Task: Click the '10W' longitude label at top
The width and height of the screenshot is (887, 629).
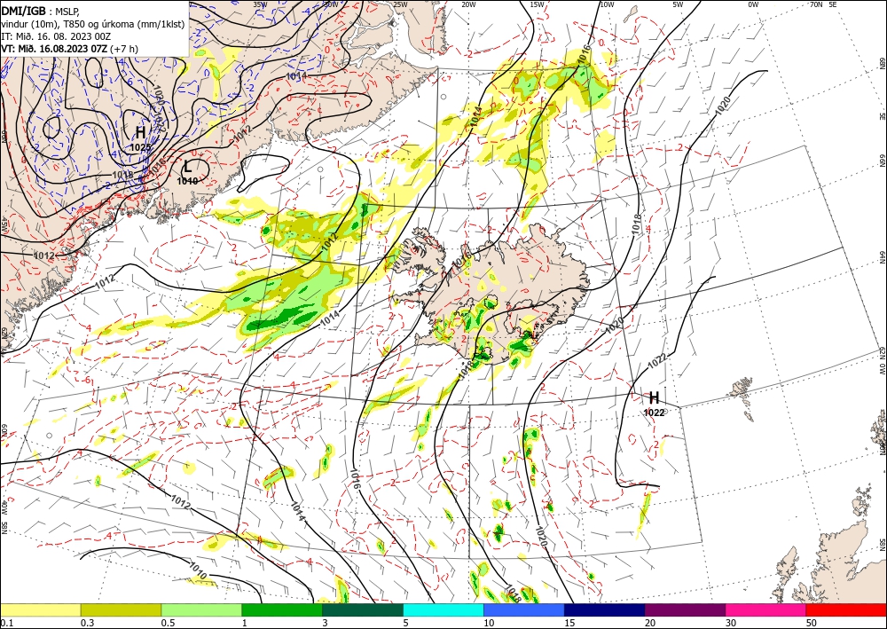Action: pos(607,4)
